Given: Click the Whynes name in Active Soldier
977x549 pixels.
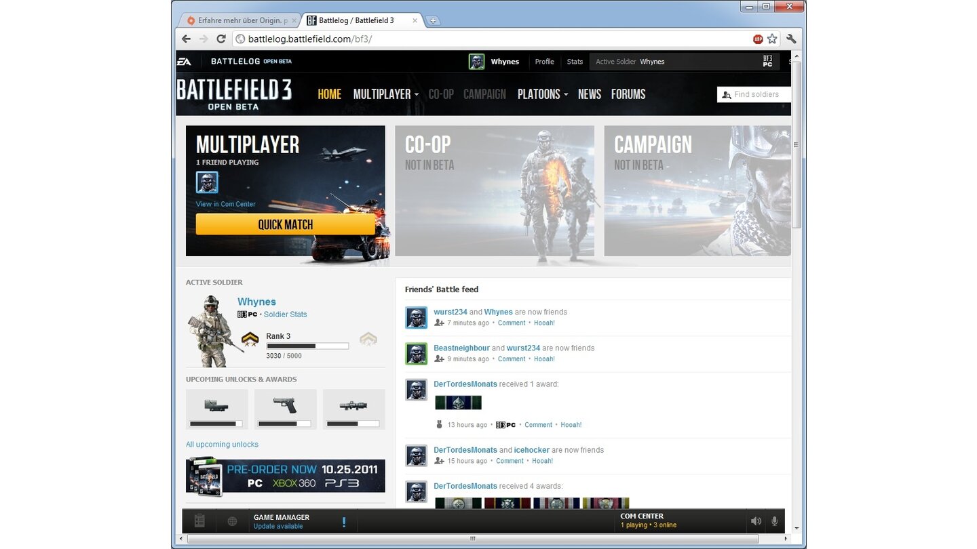Looking at the screenshot, I should point(256,302).
